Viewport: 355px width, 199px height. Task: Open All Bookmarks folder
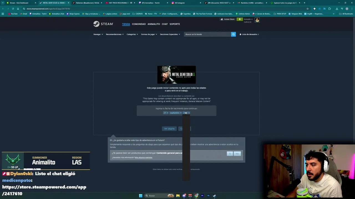point(346,14)
